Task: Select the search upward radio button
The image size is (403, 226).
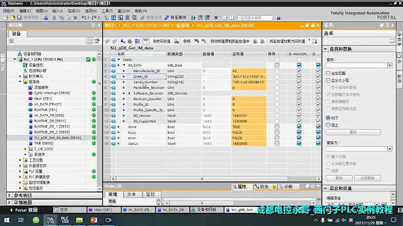Action: pos(328,125)
